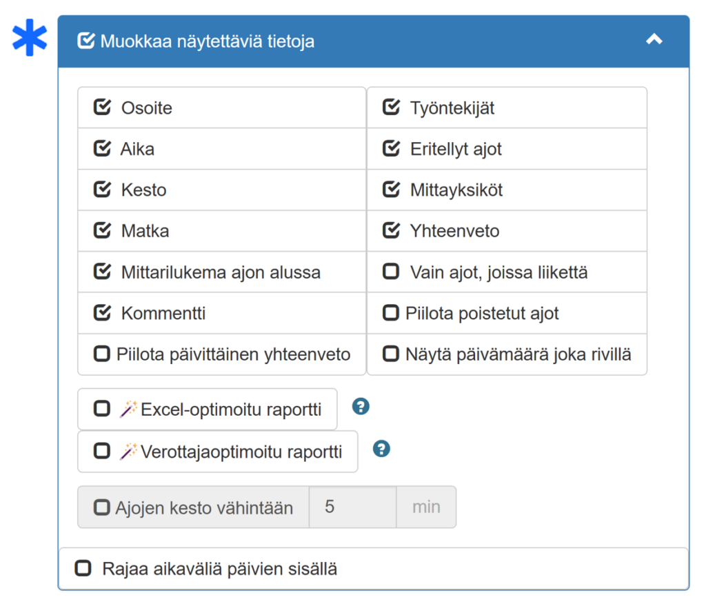Open help icon next to Verottajaoptimoitu raportti
706x604 pixels.
(381, 449)
